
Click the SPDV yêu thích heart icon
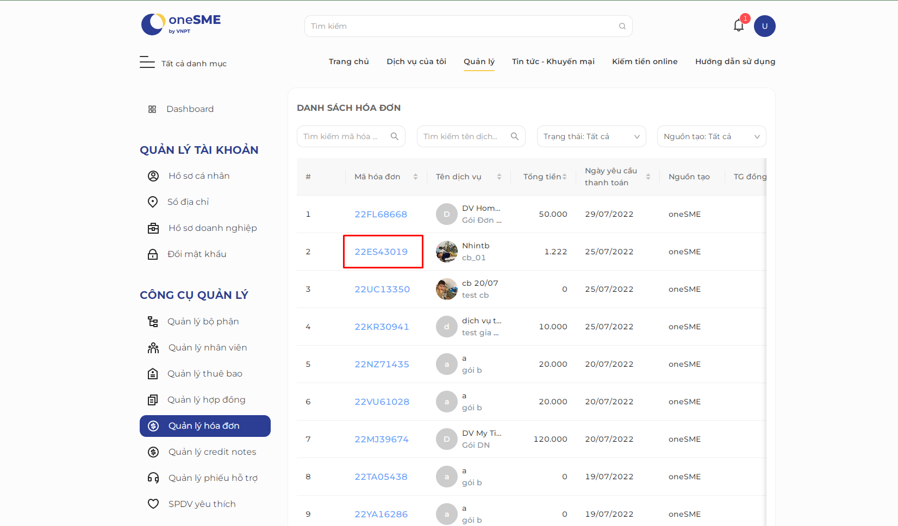coord(153,504)
